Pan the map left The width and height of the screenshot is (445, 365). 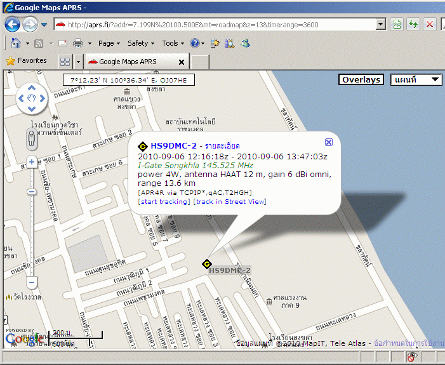21,98
